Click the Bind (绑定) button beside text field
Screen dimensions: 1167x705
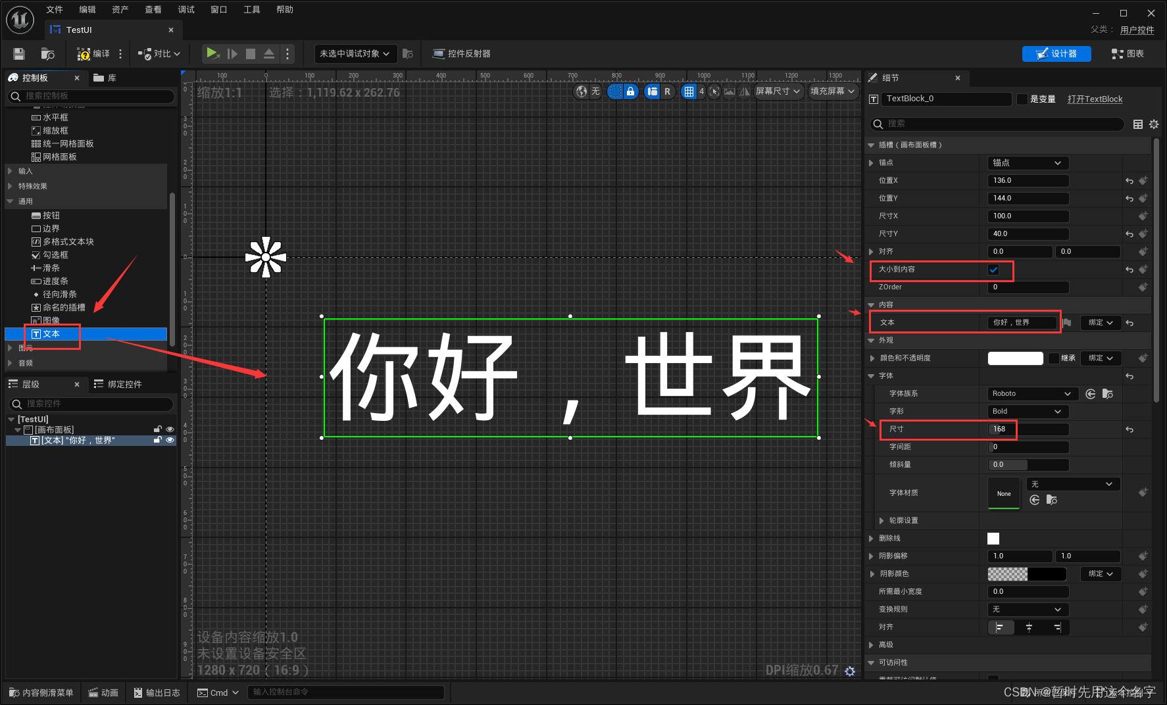1101,323
